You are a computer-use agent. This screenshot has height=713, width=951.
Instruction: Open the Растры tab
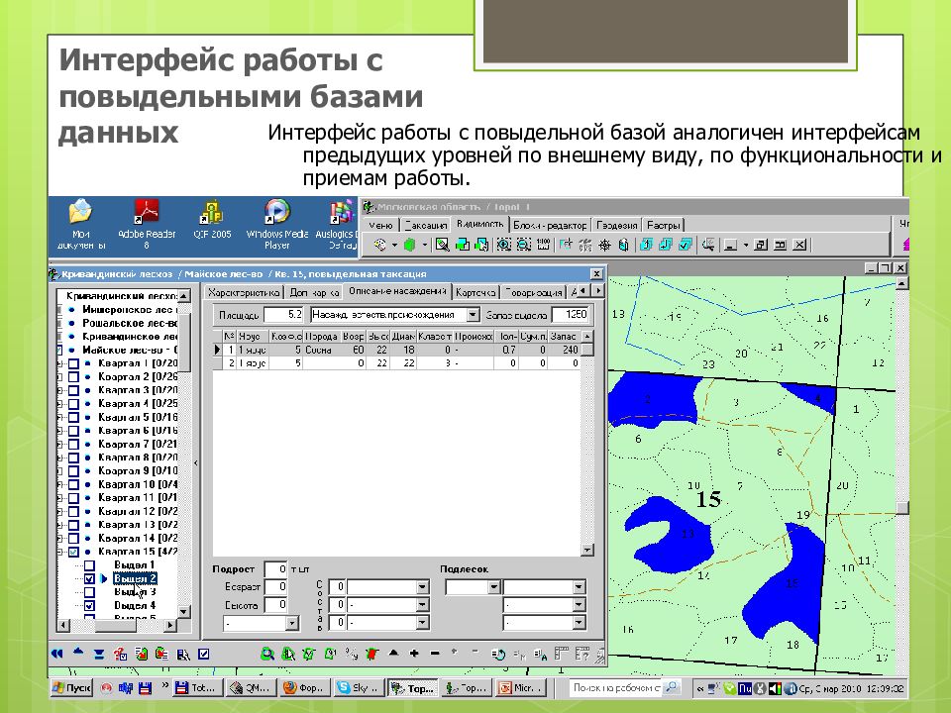coord(663,225)
